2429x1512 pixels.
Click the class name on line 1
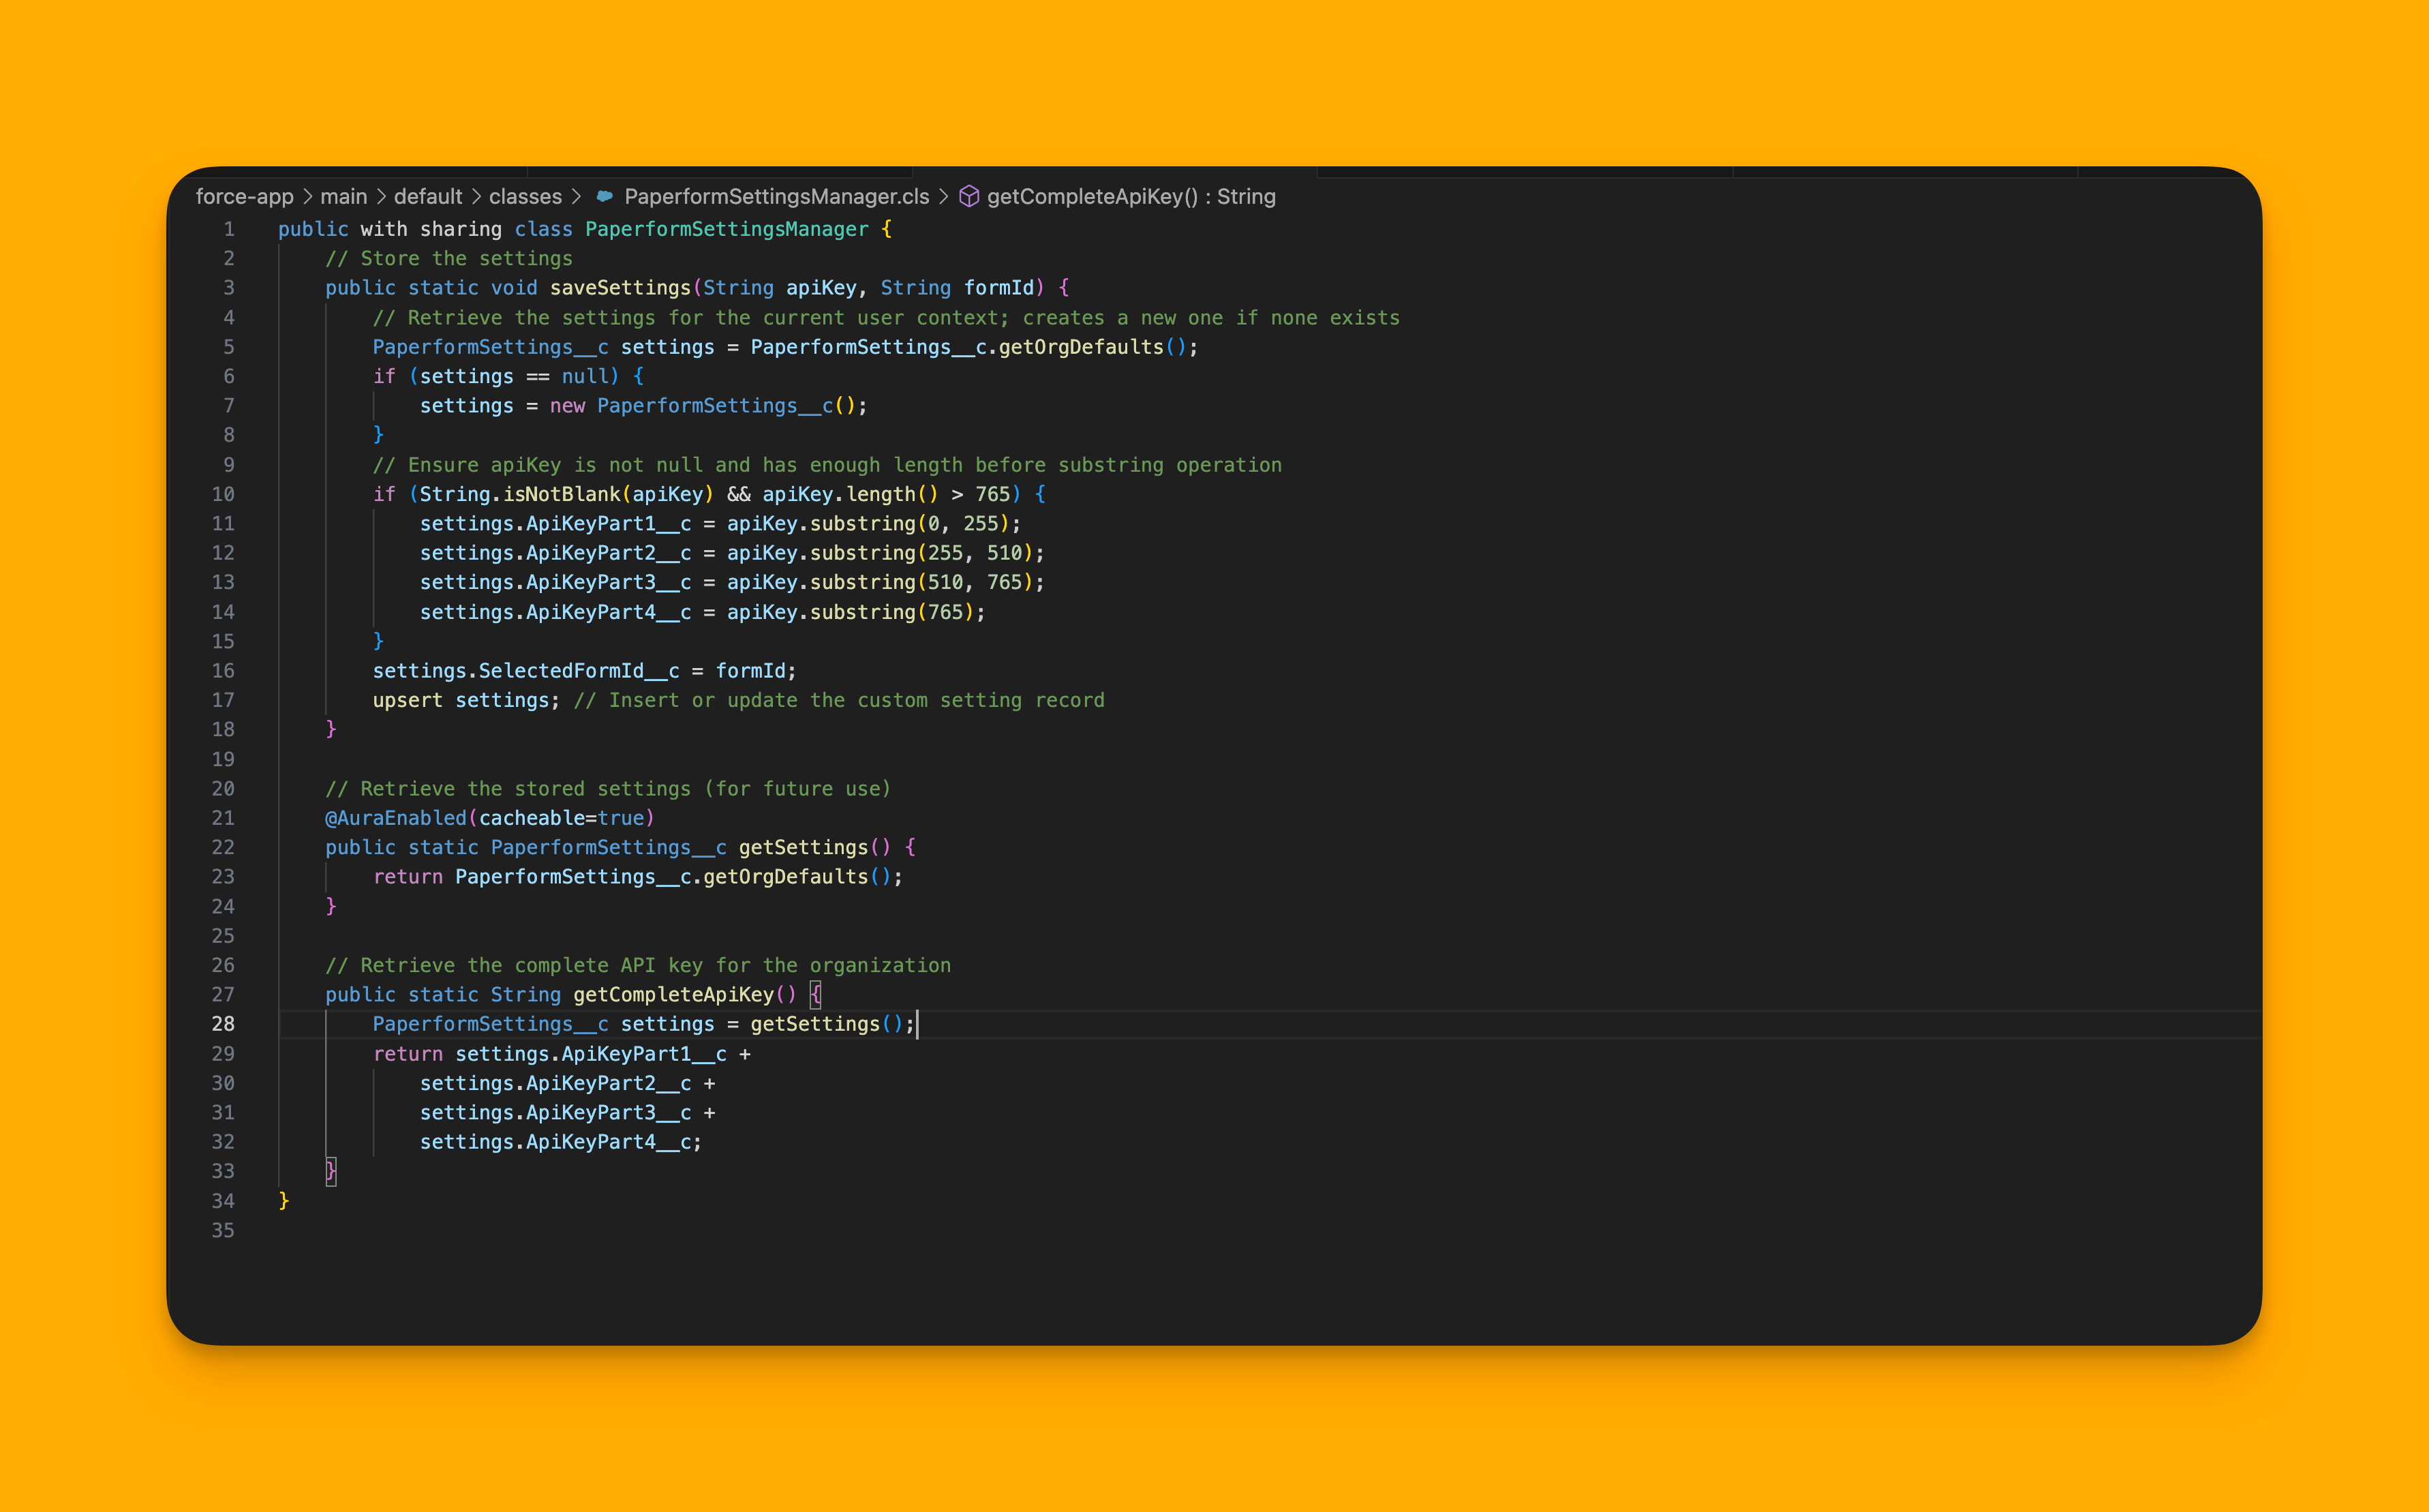[x=727, y=229]
